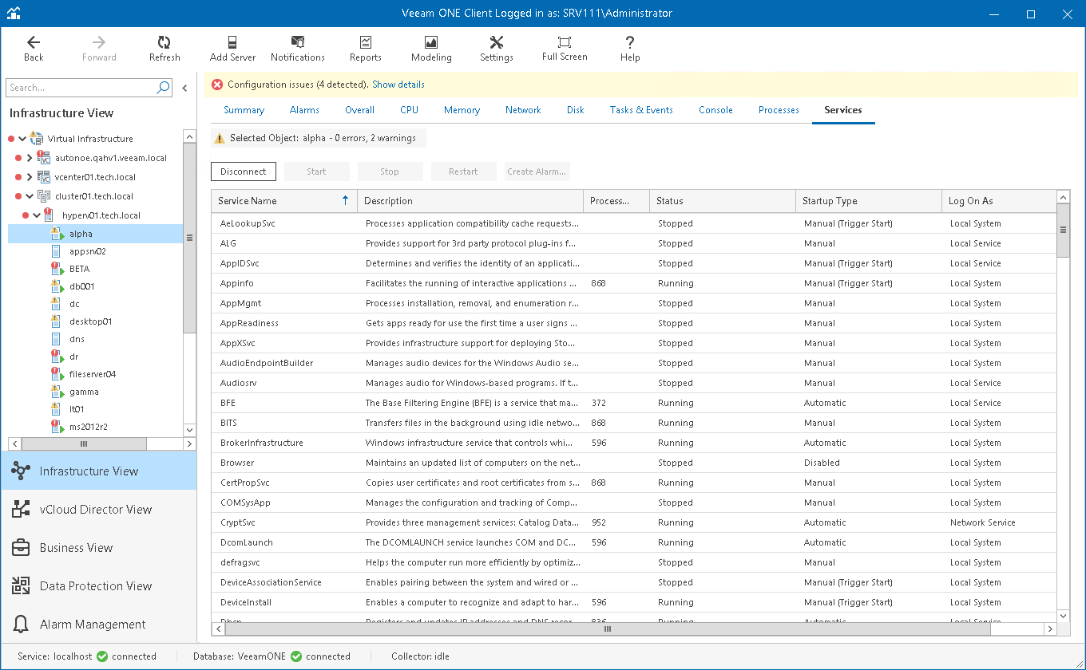
Task: Open the Tasks & Events tab
Action: tap(641, 110)
